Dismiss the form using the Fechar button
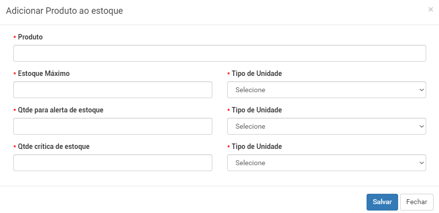 (417, 202)
